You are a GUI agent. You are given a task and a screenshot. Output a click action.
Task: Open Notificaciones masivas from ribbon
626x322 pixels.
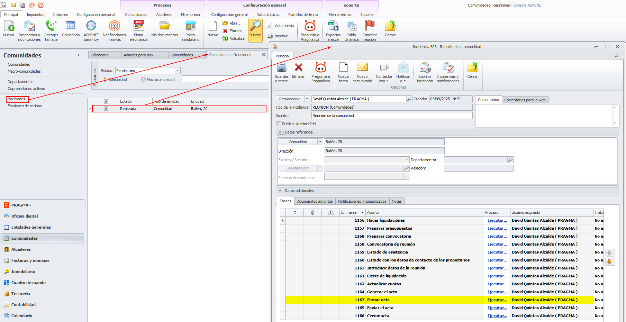click(114, 26)
